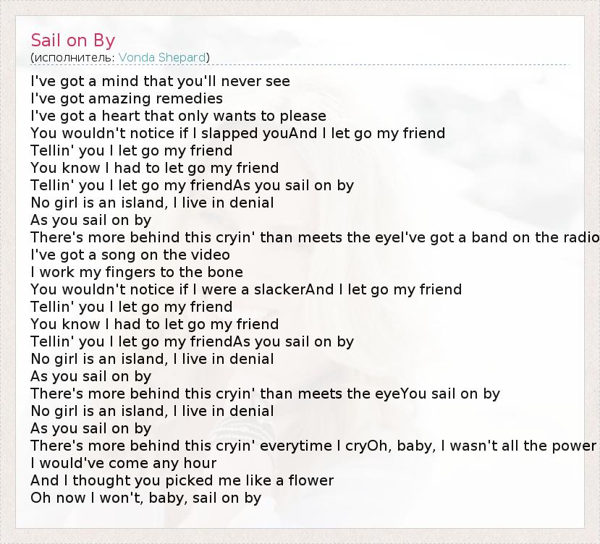Click the line "I've got a mind that you'll never see"
Screen dimensions: 600x544
pos(160,81)
